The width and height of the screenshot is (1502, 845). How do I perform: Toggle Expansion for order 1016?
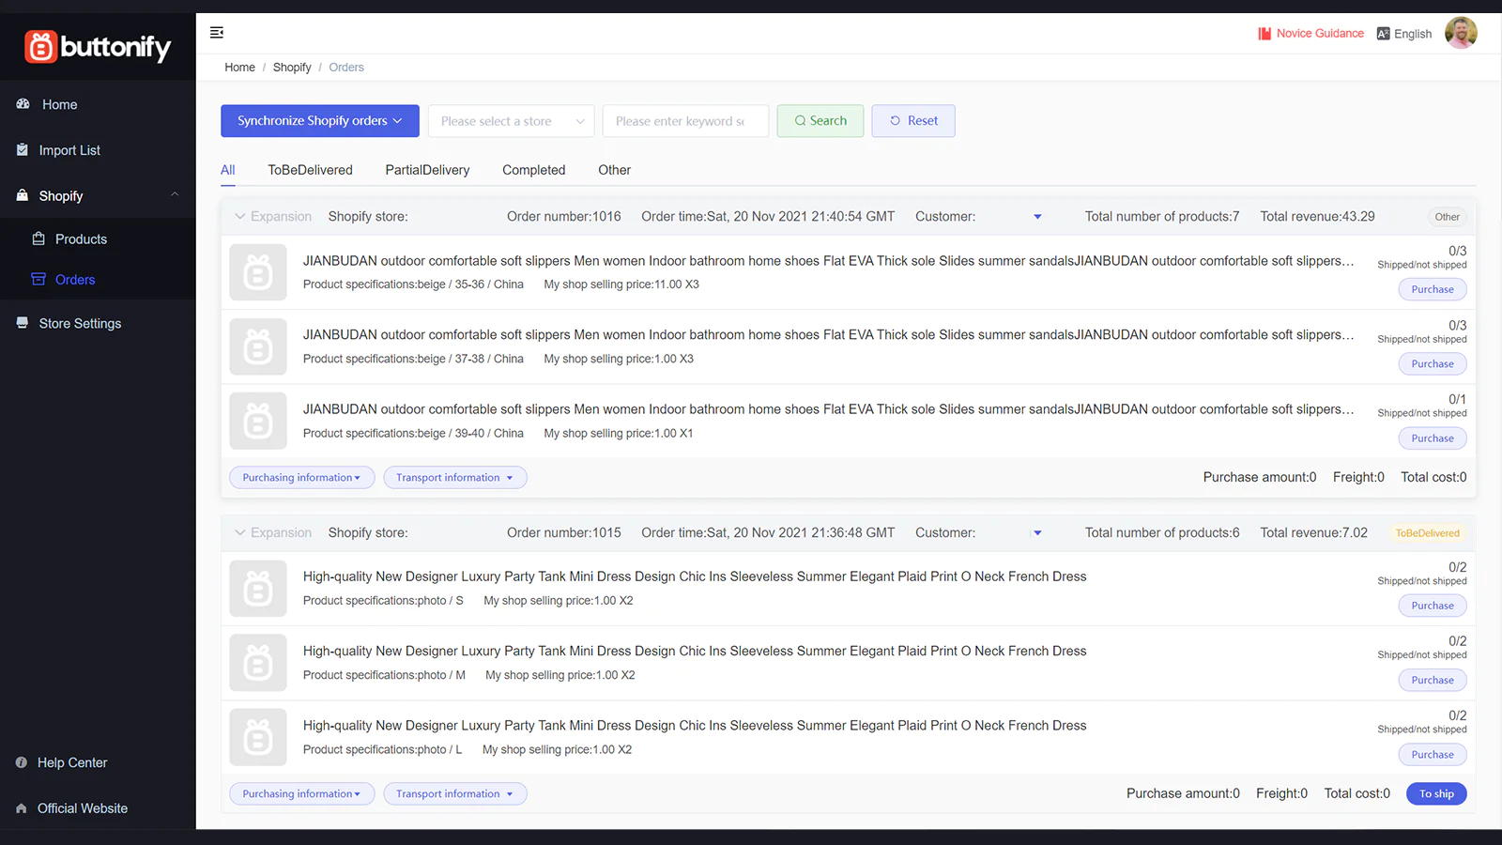tap(273, 217)
